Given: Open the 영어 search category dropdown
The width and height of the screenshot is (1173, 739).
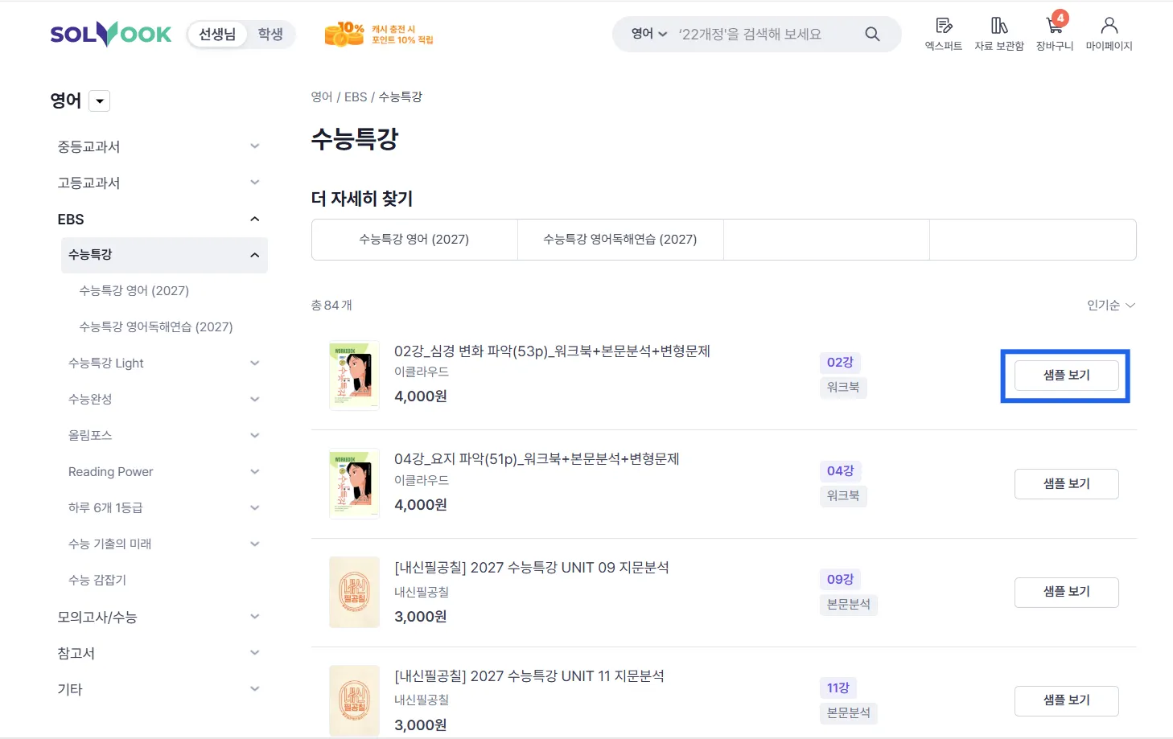Looking at the screenshot, I should click(649, 34).
